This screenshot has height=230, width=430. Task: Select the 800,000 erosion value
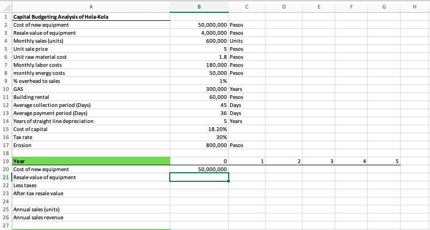pos(199,145)
